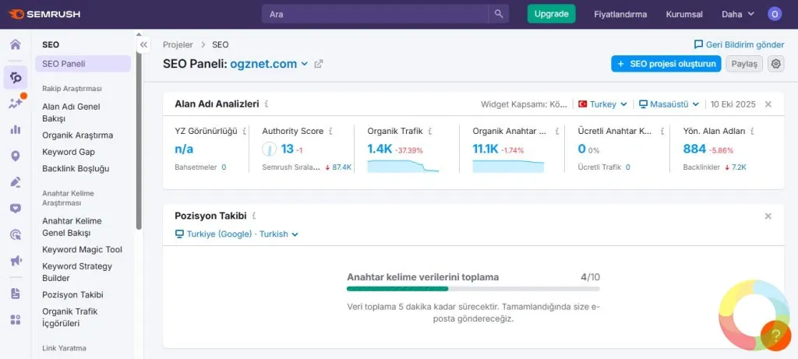Open the bar chart sidebar icon
Viewport: 798px width, 359px height.
pyautogui.click(x=16, y=129)
